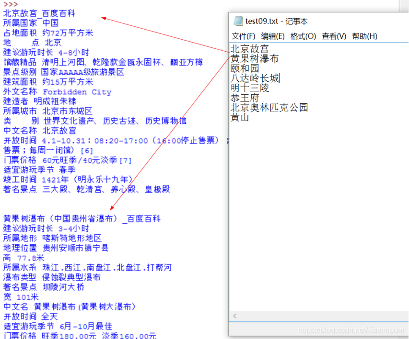Click the output line 售票；每周一闭馆) [6]

click(48, 150)
